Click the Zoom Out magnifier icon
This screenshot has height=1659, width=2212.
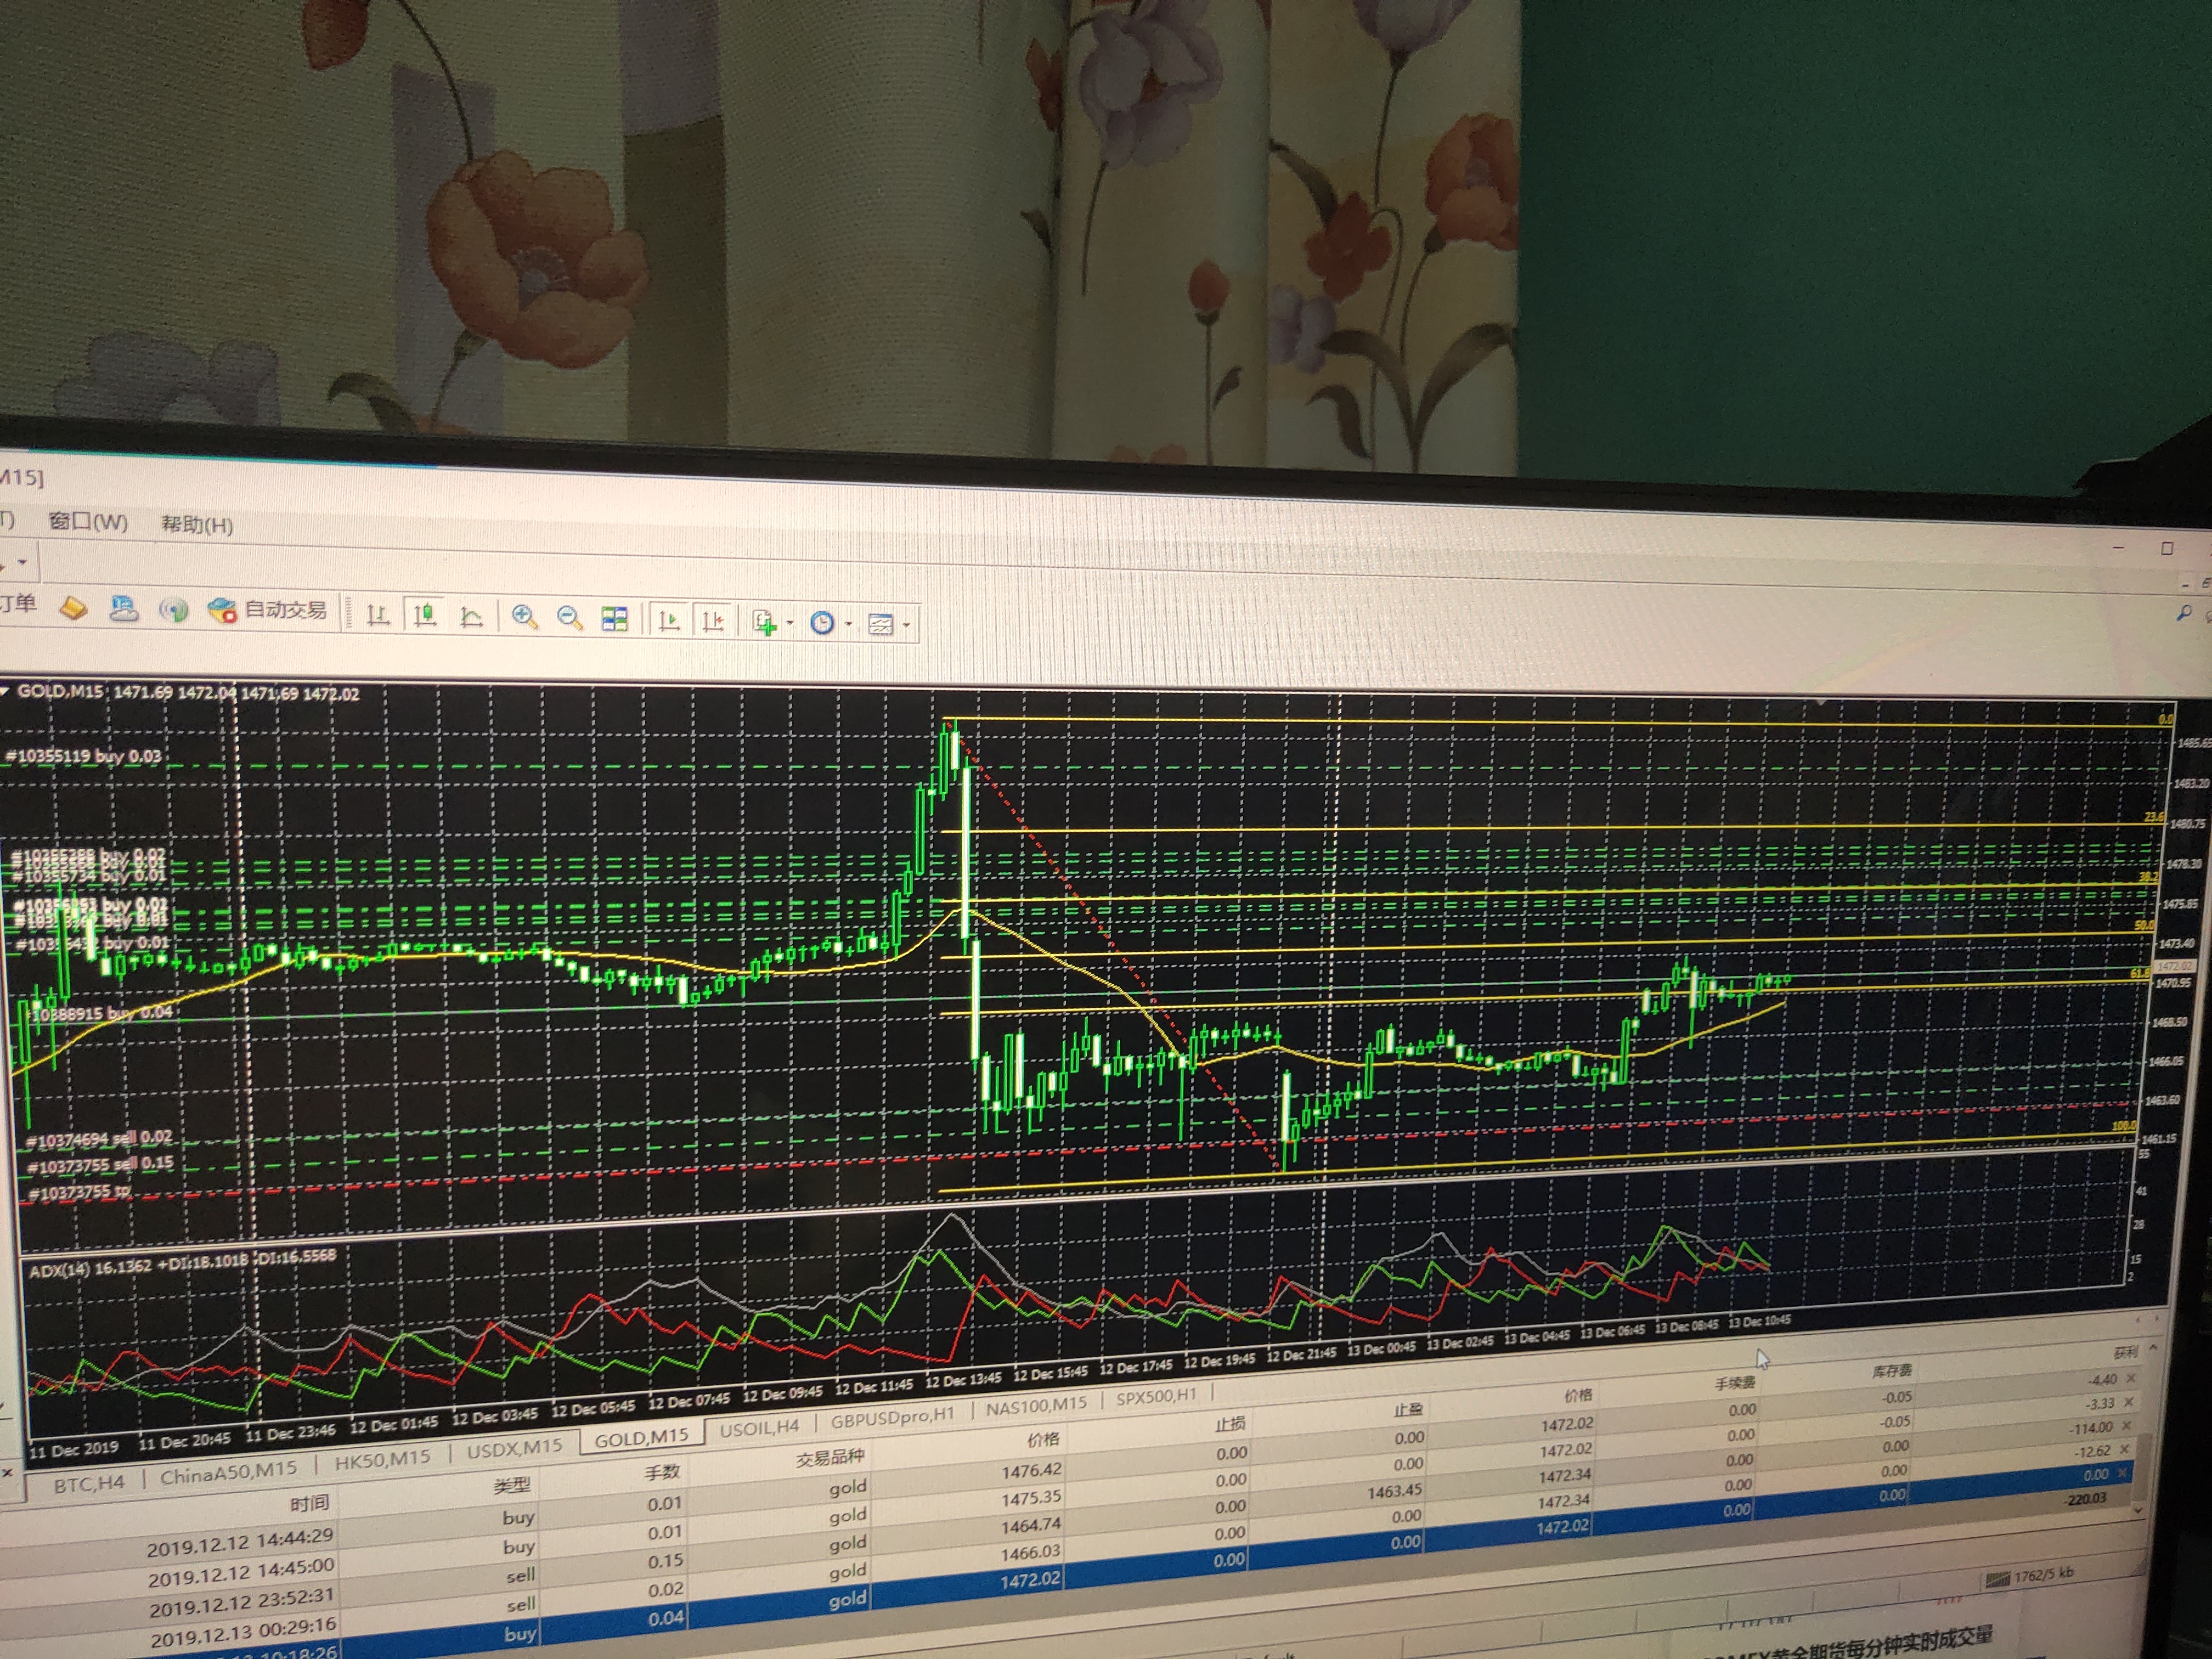(569, 618)
